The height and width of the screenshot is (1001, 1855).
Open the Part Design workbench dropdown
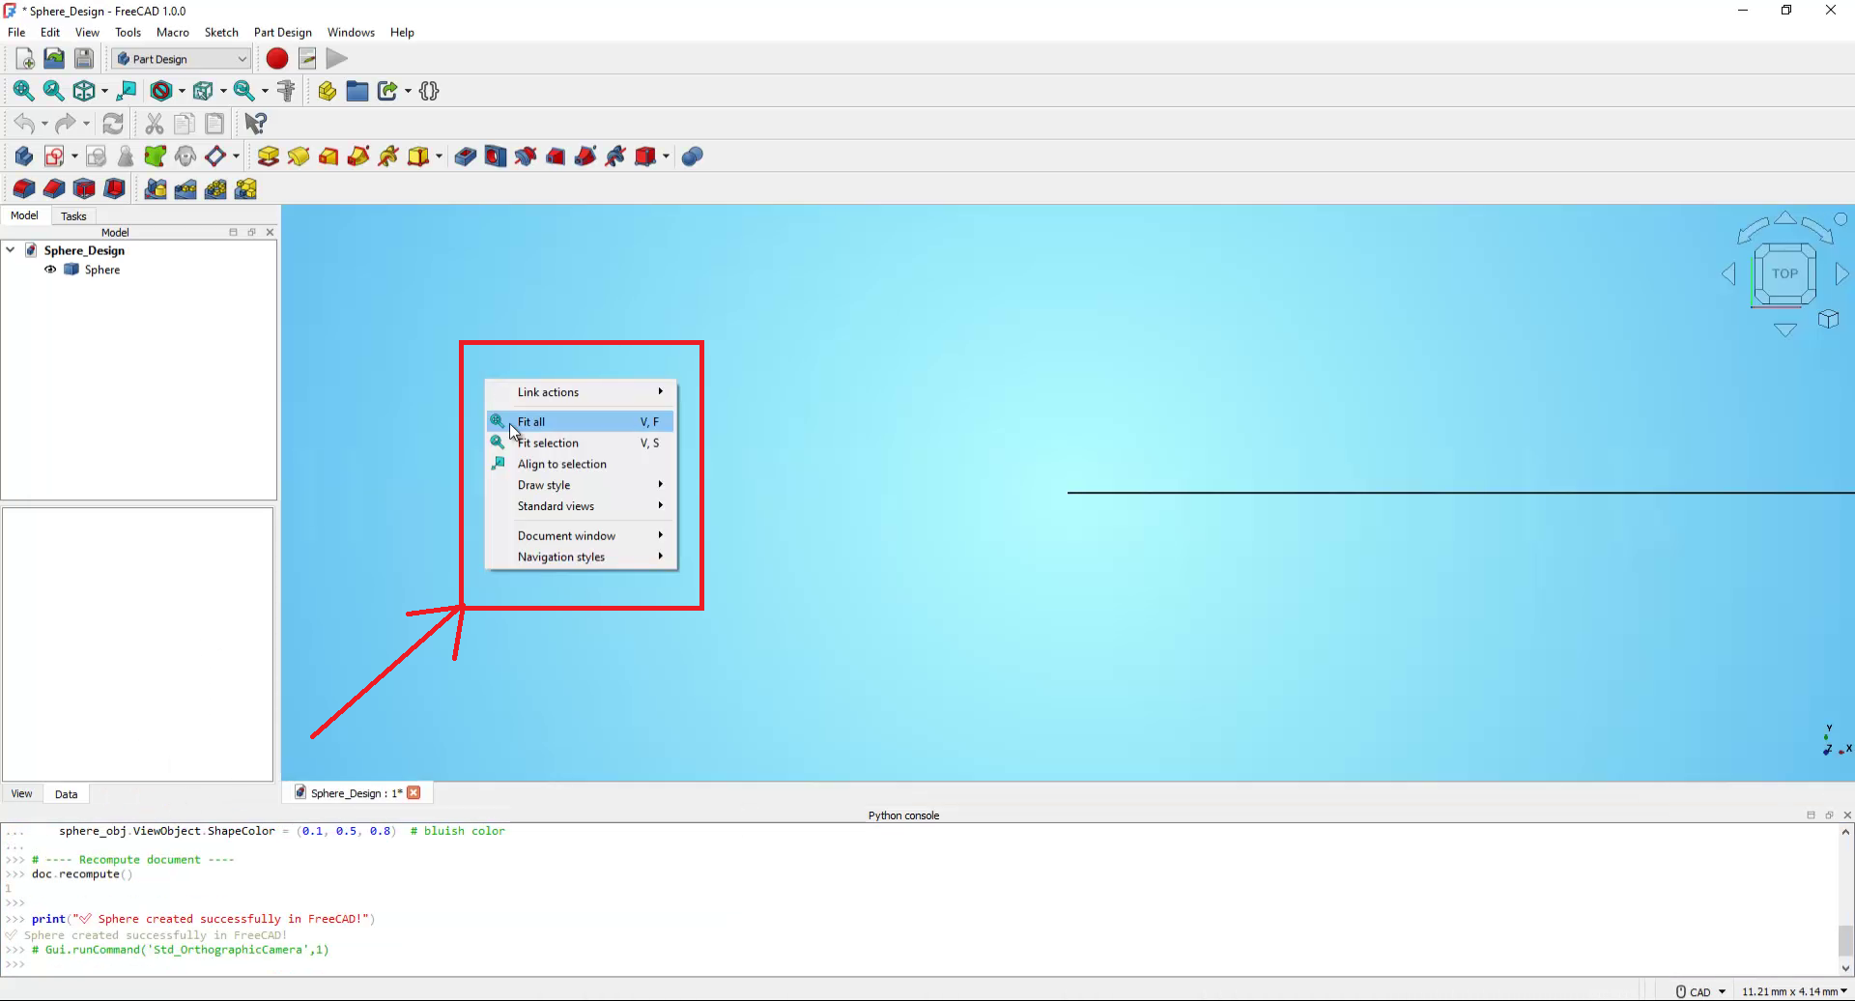pos(182,59)
